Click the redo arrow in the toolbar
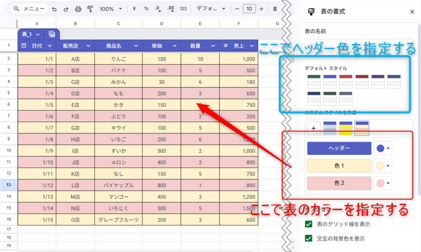The width and height of the screenshot is (421, 252). 66,9
